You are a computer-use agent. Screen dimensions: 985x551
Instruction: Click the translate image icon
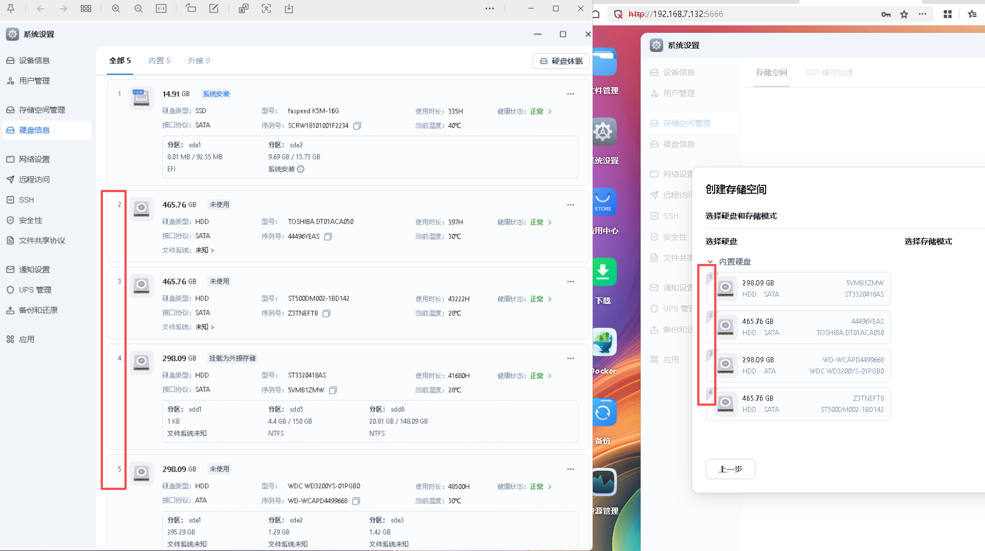click(x=244, y=8)
